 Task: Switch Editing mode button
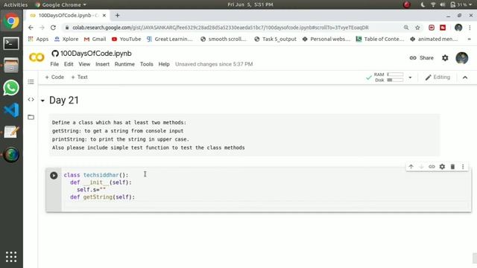[x=437, y=77]
